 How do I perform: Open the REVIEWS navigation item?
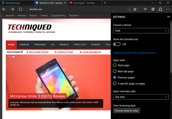click(x=96, y=45)
